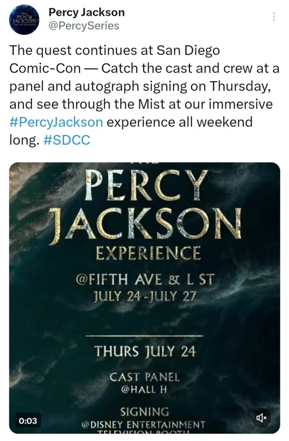Click the Percy Jackson display name
The width and height of the screenshot is (289, 441).
[x=87, y=13]
